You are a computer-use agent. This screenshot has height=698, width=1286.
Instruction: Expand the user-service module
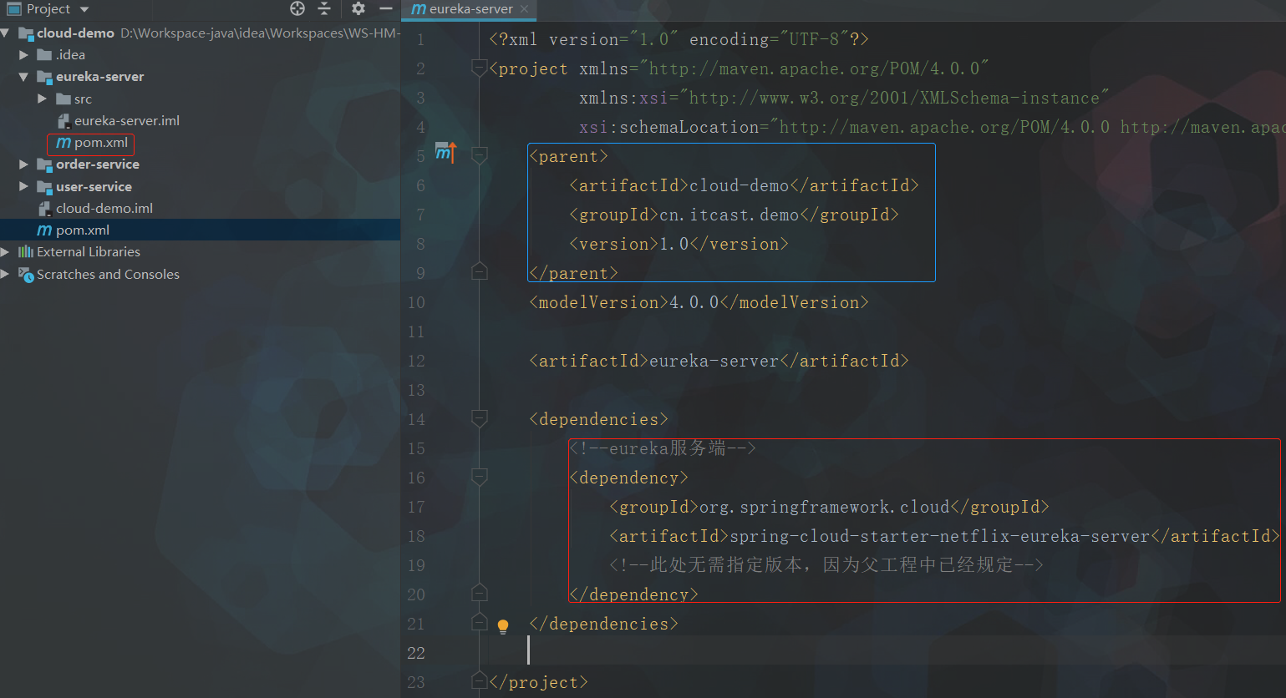tap(23, 186)
